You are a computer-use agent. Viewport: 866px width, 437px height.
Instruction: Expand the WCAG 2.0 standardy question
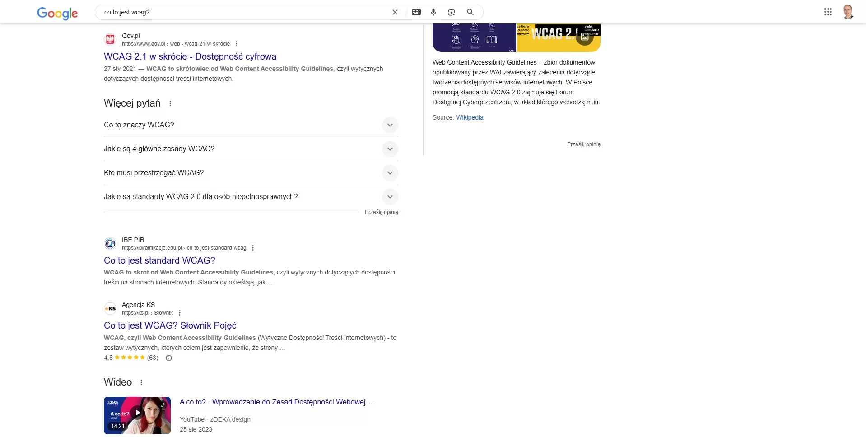[x=251, y=197]
